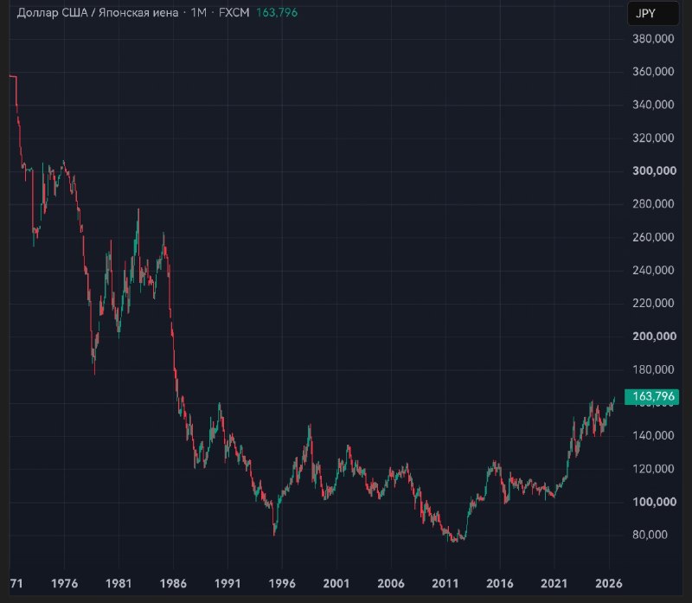
Task: Select the green 163,796 current price tag
Action: coord(652,396)
